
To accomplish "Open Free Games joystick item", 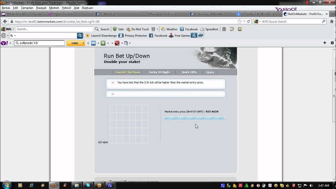I will (179, 35).
